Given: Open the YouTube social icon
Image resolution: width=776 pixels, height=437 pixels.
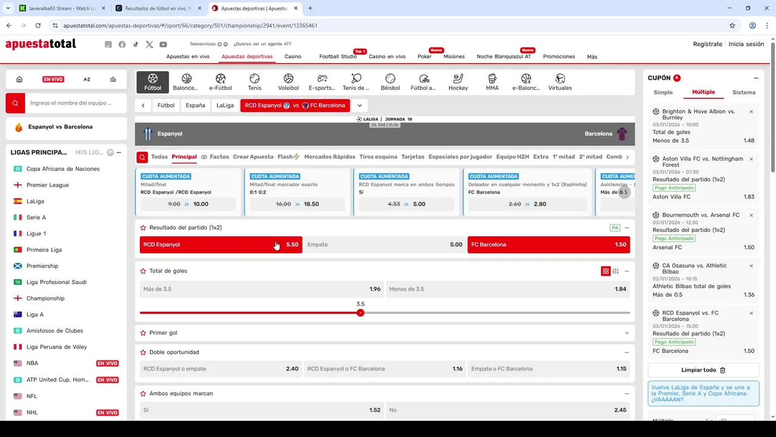Looking at the screenshot, I should click(x=163, y=44).
